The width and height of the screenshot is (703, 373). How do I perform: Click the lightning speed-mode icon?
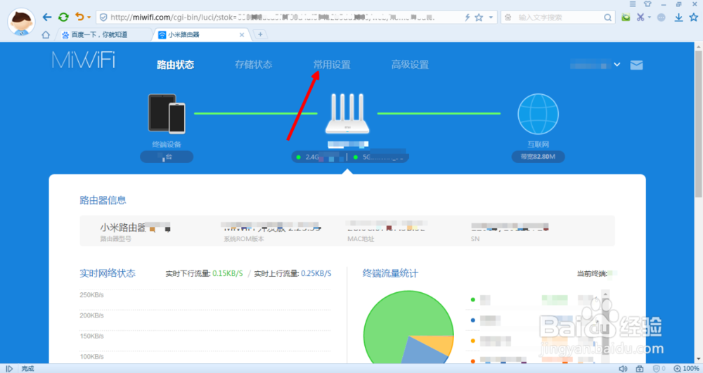tap(467, 17)
